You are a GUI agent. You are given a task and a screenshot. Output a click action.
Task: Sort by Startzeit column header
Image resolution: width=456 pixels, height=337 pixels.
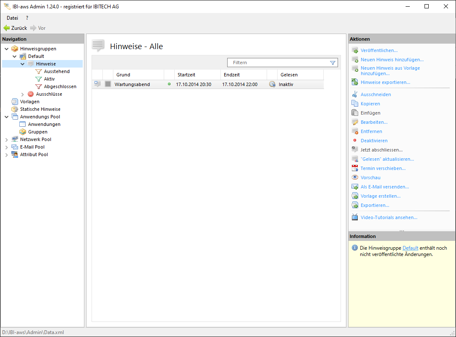tap(186, 75)
